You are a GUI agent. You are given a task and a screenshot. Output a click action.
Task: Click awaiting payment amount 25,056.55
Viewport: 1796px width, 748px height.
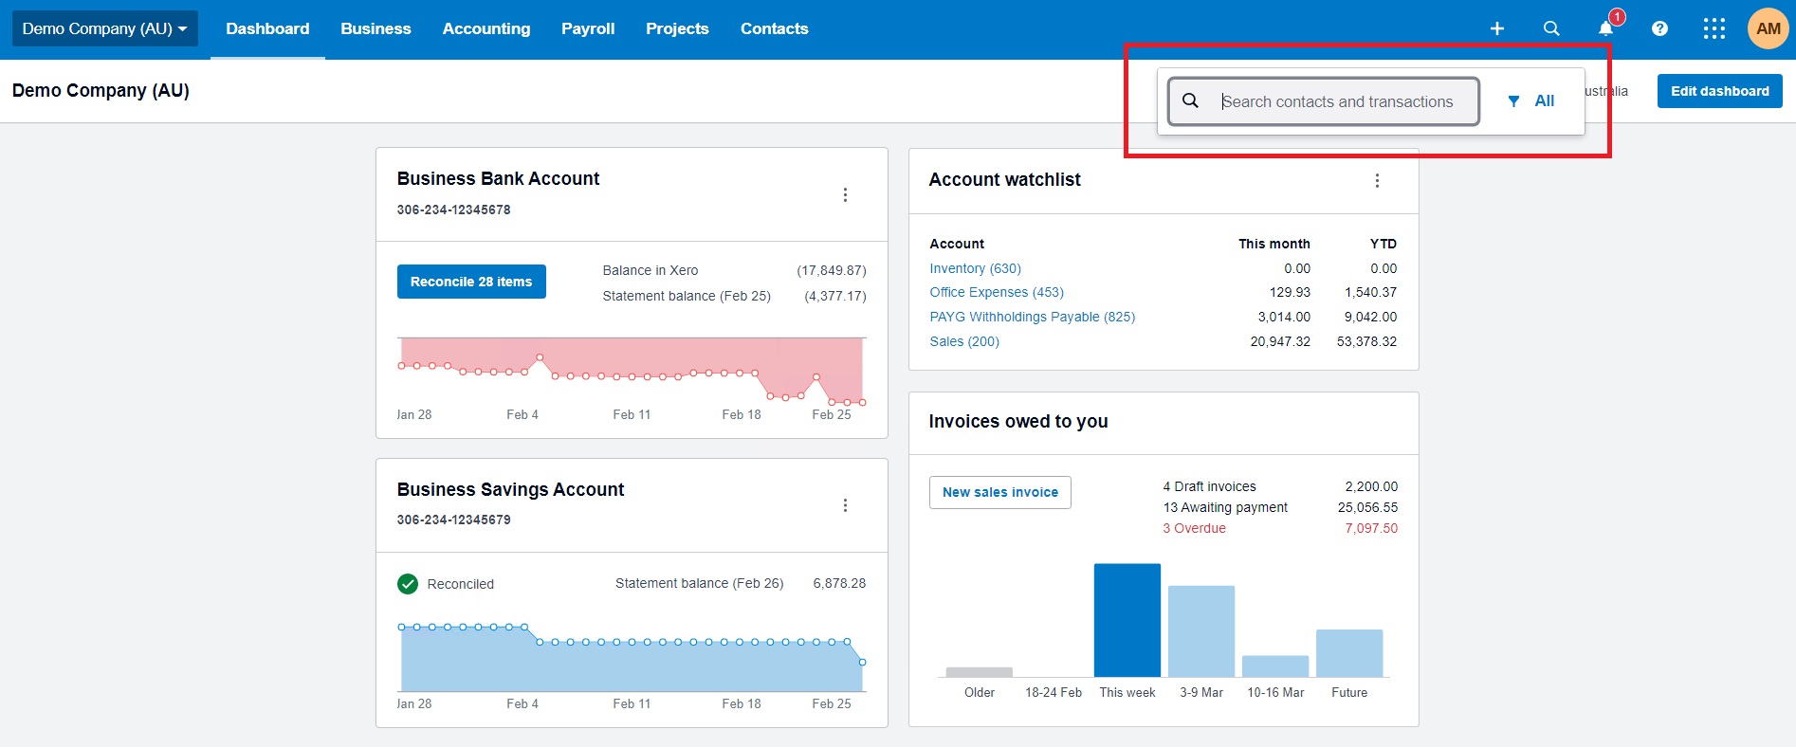(x=1367, y=507)
